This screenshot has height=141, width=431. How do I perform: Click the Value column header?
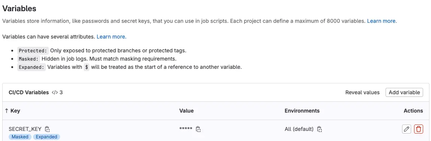[x=186, y=111]
